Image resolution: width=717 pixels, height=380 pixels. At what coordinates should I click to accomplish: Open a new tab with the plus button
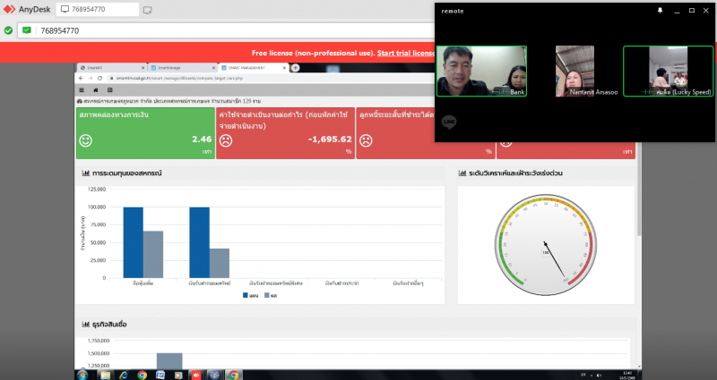(296, 68)
